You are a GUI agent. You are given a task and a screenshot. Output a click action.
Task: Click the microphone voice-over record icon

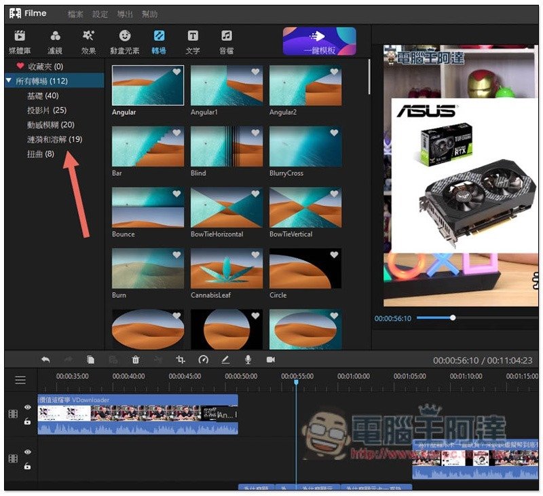248,360
